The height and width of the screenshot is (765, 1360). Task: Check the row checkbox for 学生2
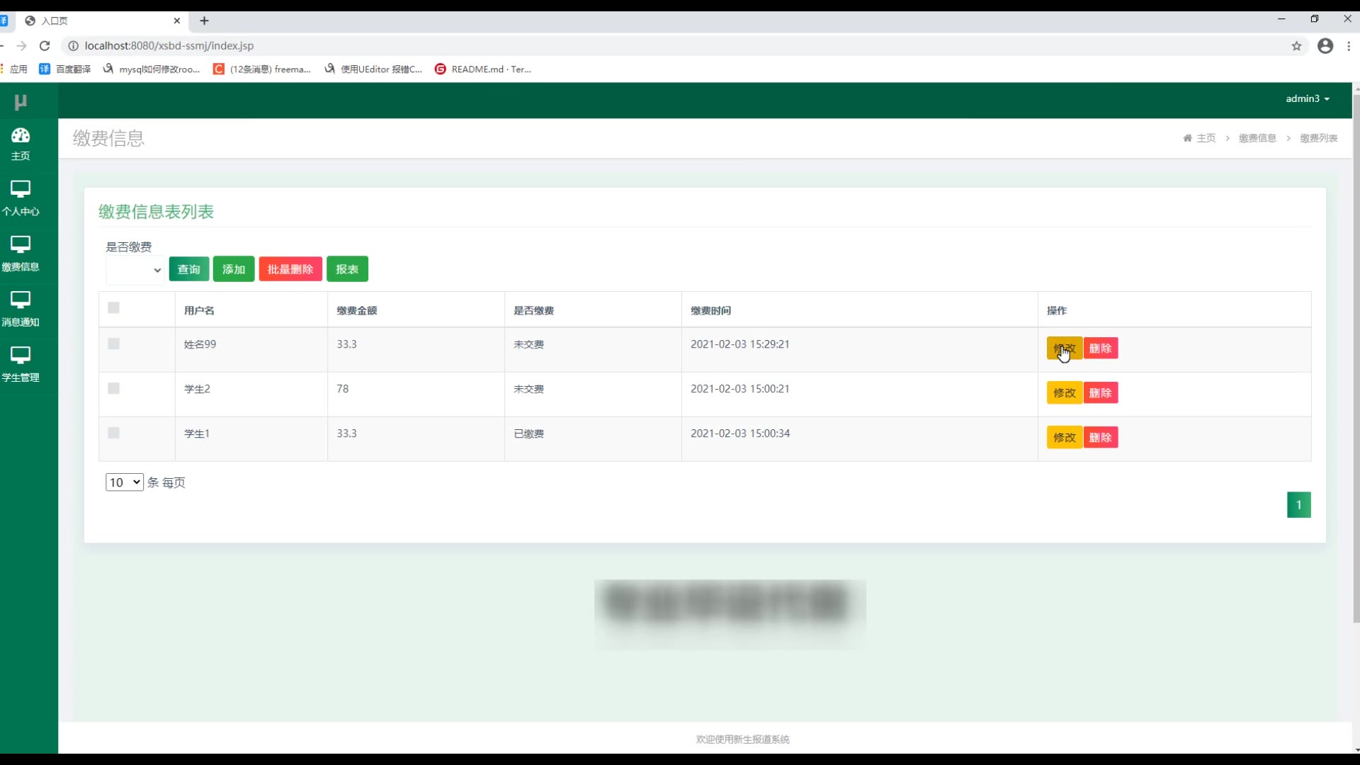[x=113, y=389]
